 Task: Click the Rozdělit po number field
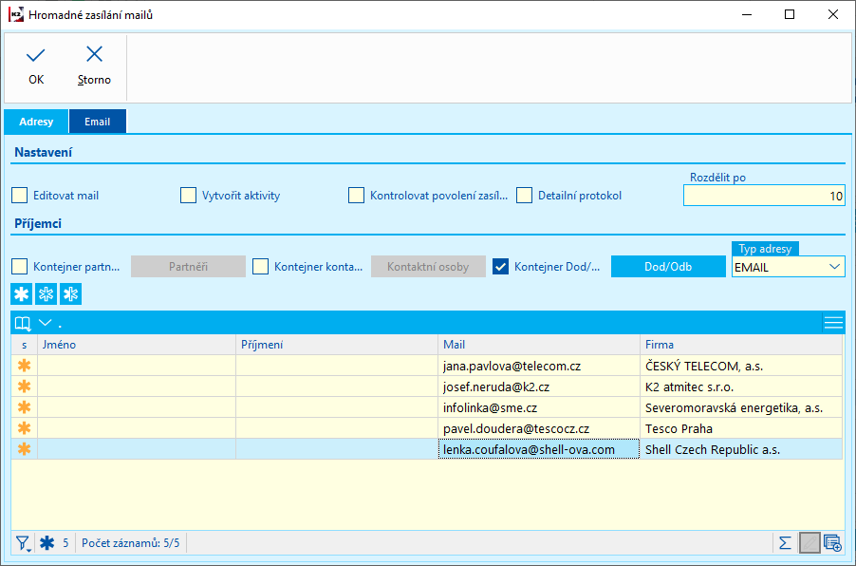763,197
